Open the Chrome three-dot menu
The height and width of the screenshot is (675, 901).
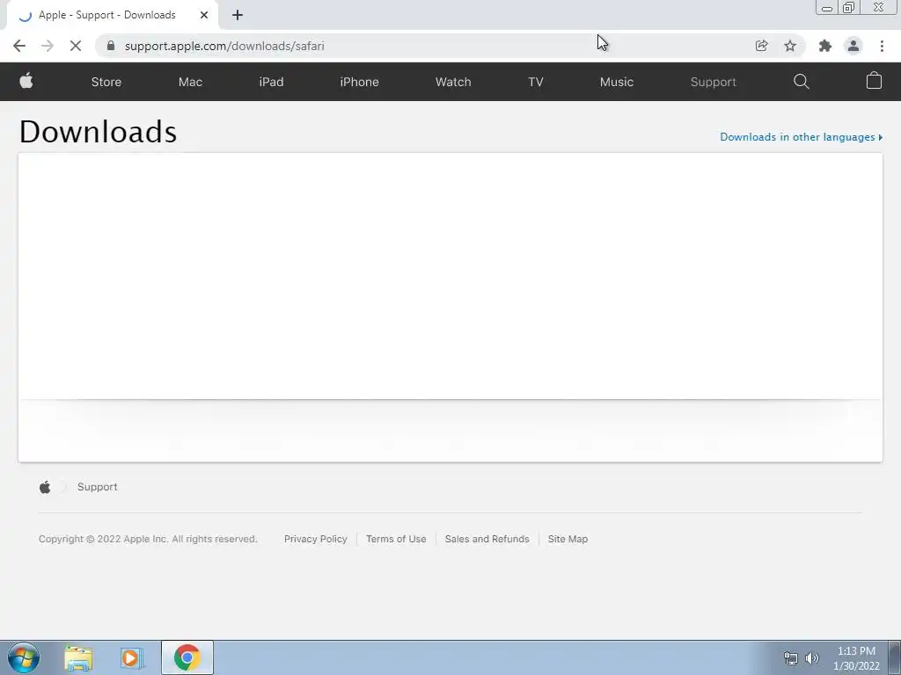tap(882, 46)
